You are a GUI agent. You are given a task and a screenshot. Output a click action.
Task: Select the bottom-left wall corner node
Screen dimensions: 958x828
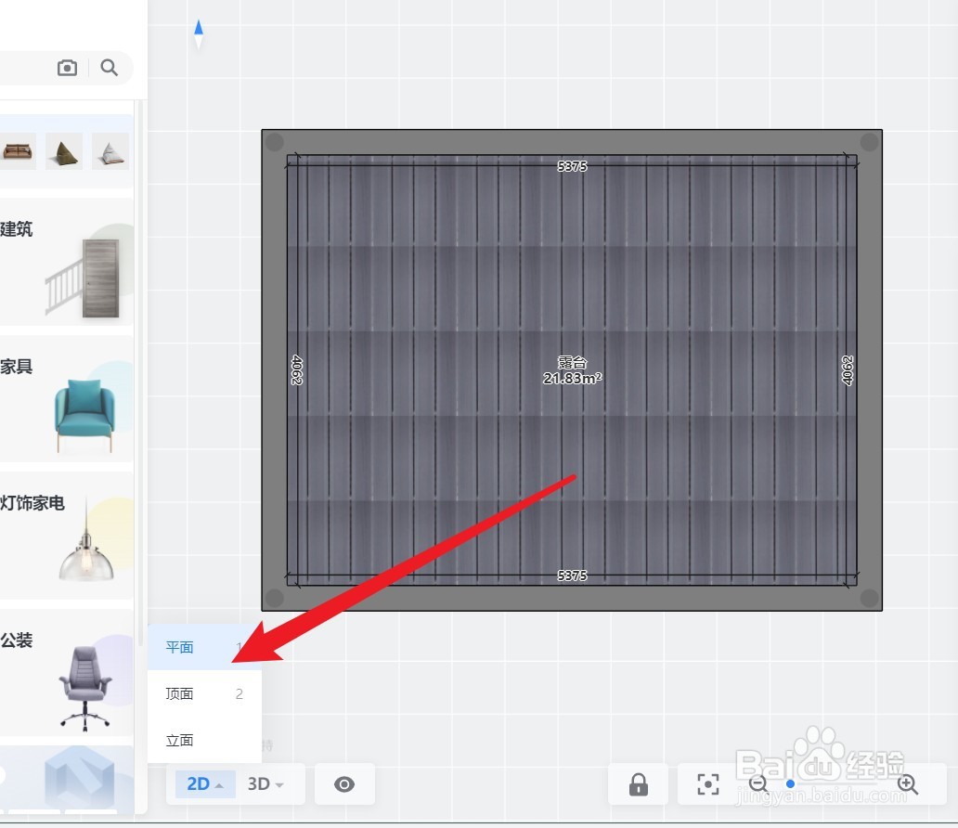275,598
